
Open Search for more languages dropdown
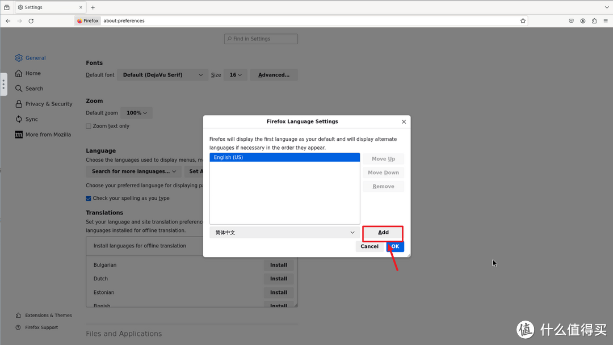click(134, 171)
